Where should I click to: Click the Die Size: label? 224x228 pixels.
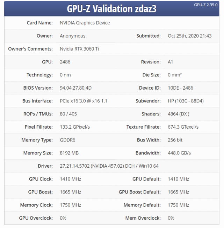[152, 75]
